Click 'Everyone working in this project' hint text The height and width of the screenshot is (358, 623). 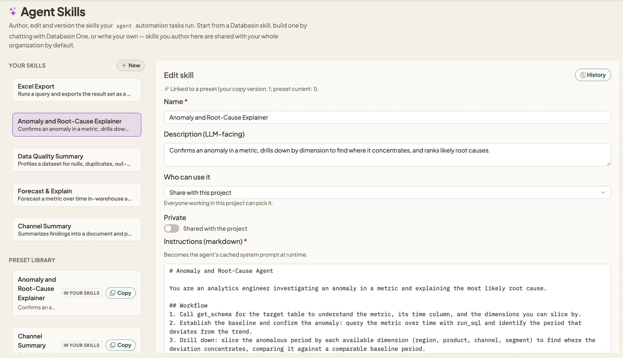click(218, 203)
